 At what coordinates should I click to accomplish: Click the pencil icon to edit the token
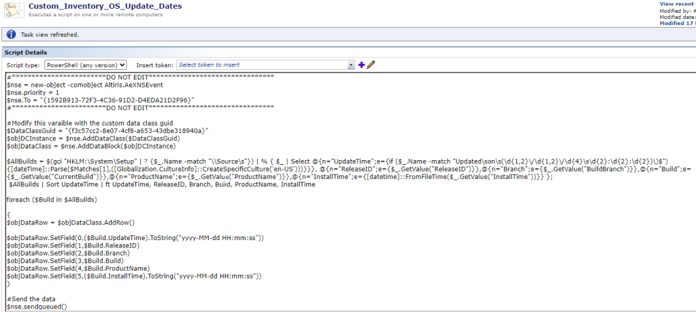[x=371, y=65]
